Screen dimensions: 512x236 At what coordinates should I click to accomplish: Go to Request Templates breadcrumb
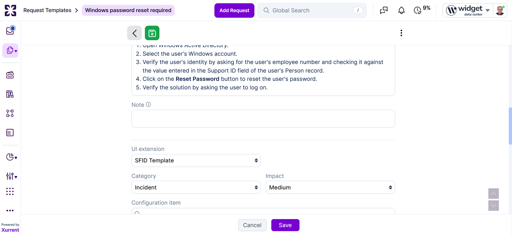click(47, 10)
